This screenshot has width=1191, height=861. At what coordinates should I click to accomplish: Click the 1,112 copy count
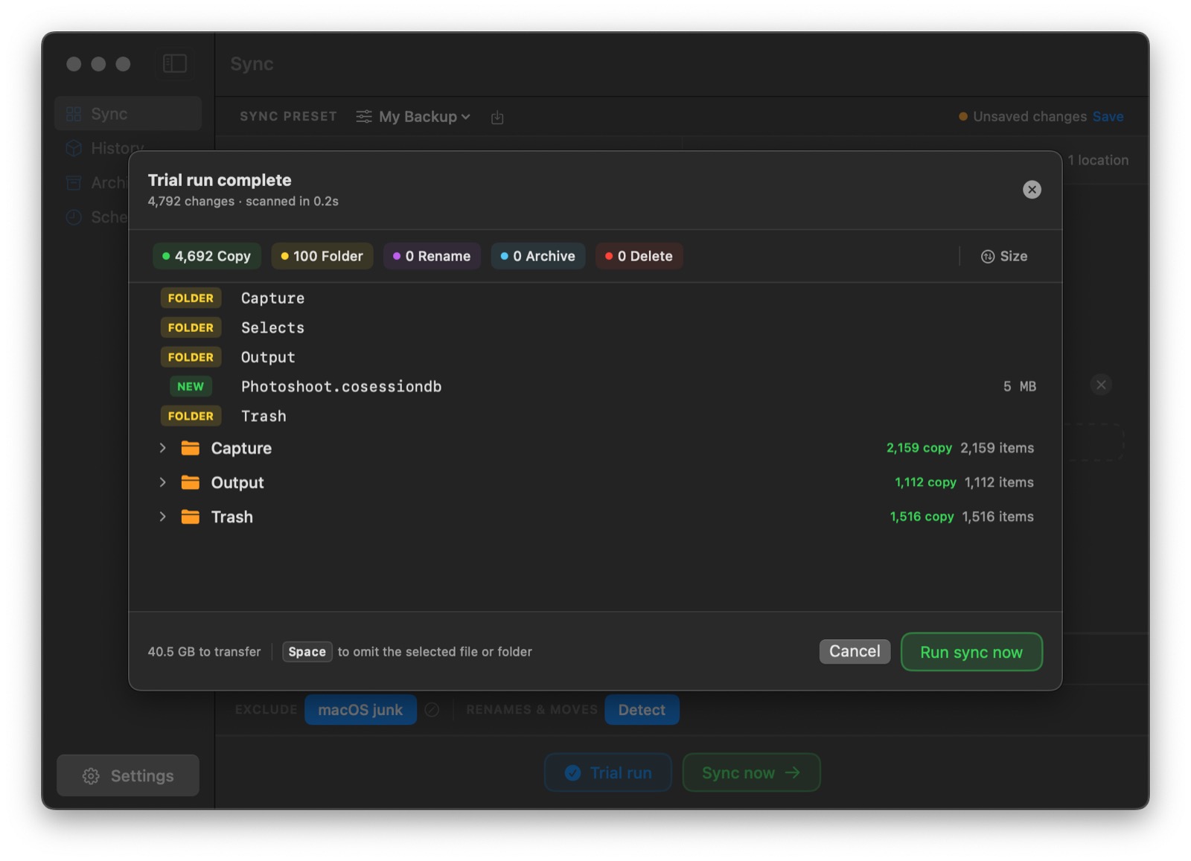pos(925,482)
